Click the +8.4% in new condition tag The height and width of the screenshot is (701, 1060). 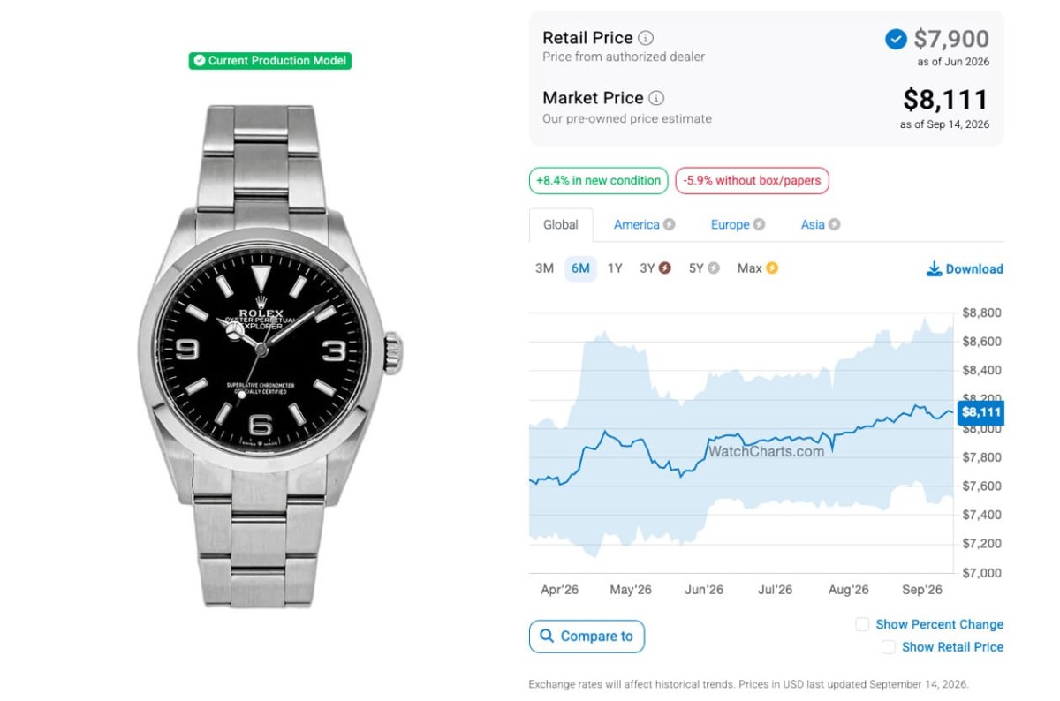click(x=598, y=180)
